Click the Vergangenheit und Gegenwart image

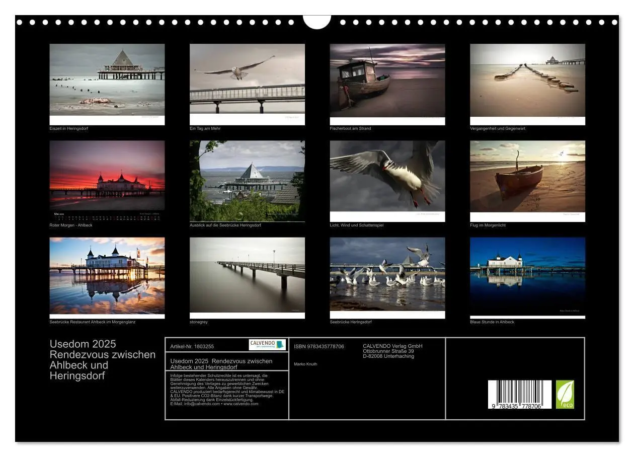(527, 81)
